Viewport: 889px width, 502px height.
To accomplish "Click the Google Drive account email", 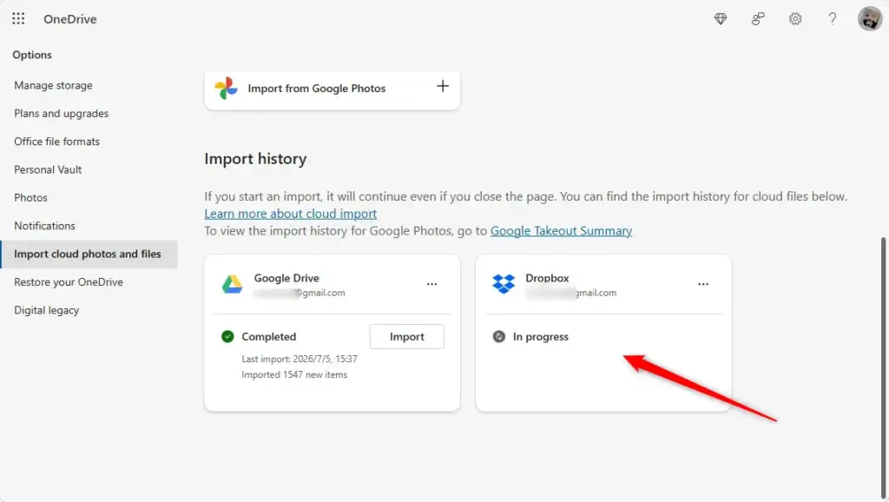I will [300, 293].
